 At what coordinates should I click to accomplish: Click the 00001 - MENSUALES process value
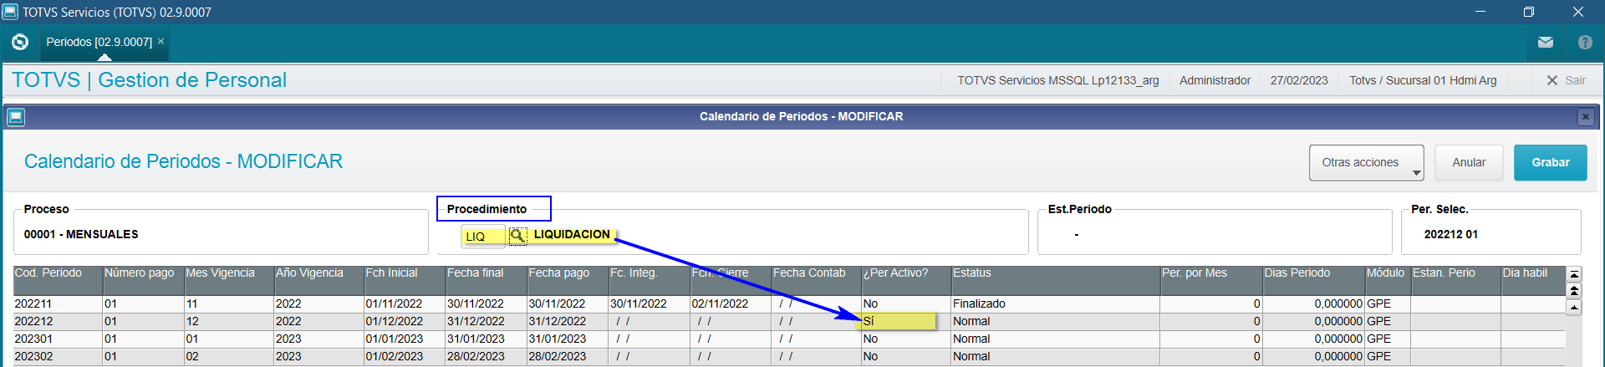[81, 235]
